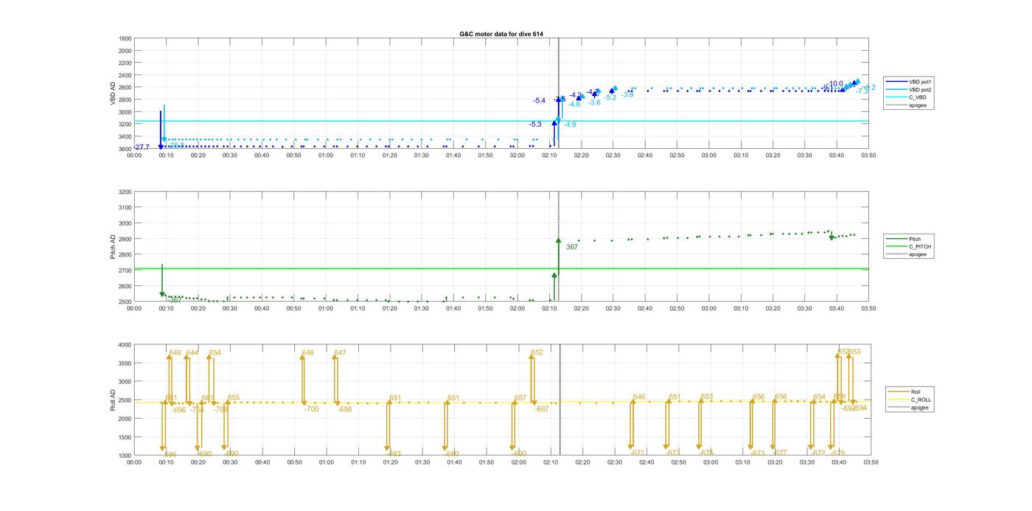Click the '-677' roll data label
Screen dimensions: 1032x511
tap(780, 453)
